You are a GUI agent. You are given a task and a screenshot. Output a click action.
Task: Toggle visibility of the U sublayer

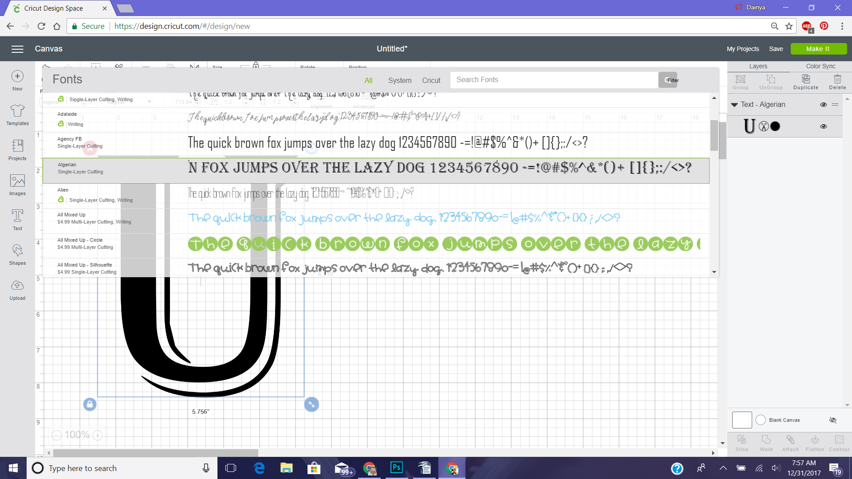(x=823, y=126)
